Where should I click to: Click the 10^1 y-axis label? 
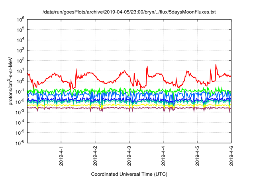[20, 71]
